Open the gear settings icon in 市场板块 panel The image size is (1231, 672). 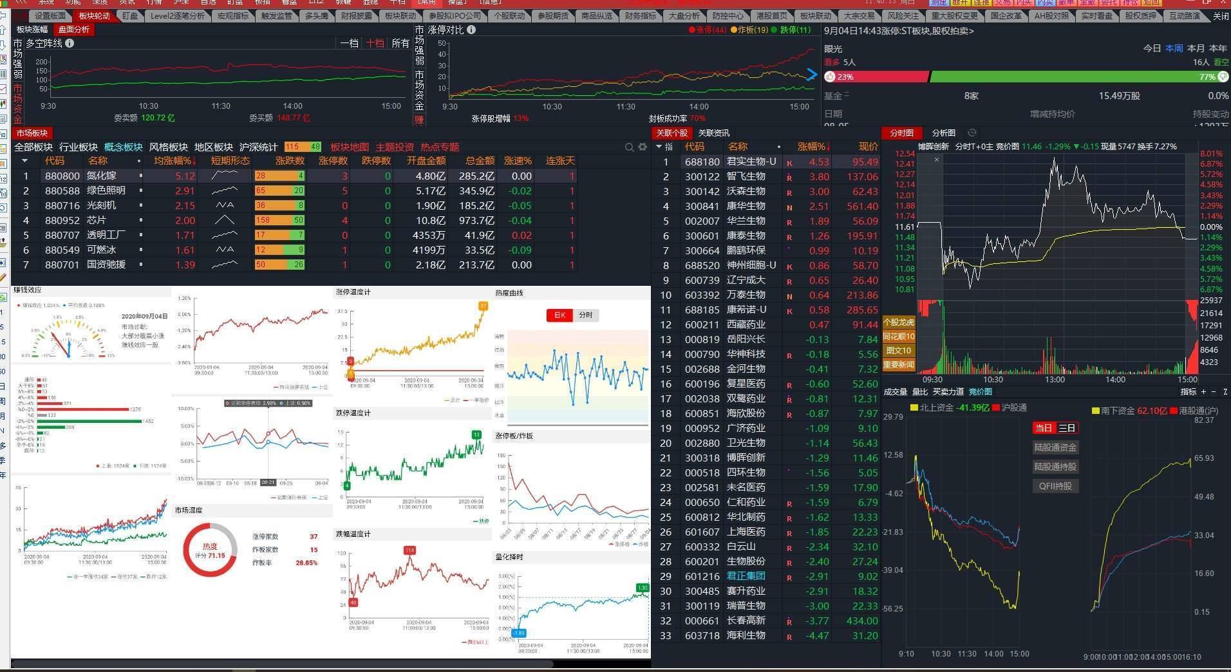tap(642, 147)
